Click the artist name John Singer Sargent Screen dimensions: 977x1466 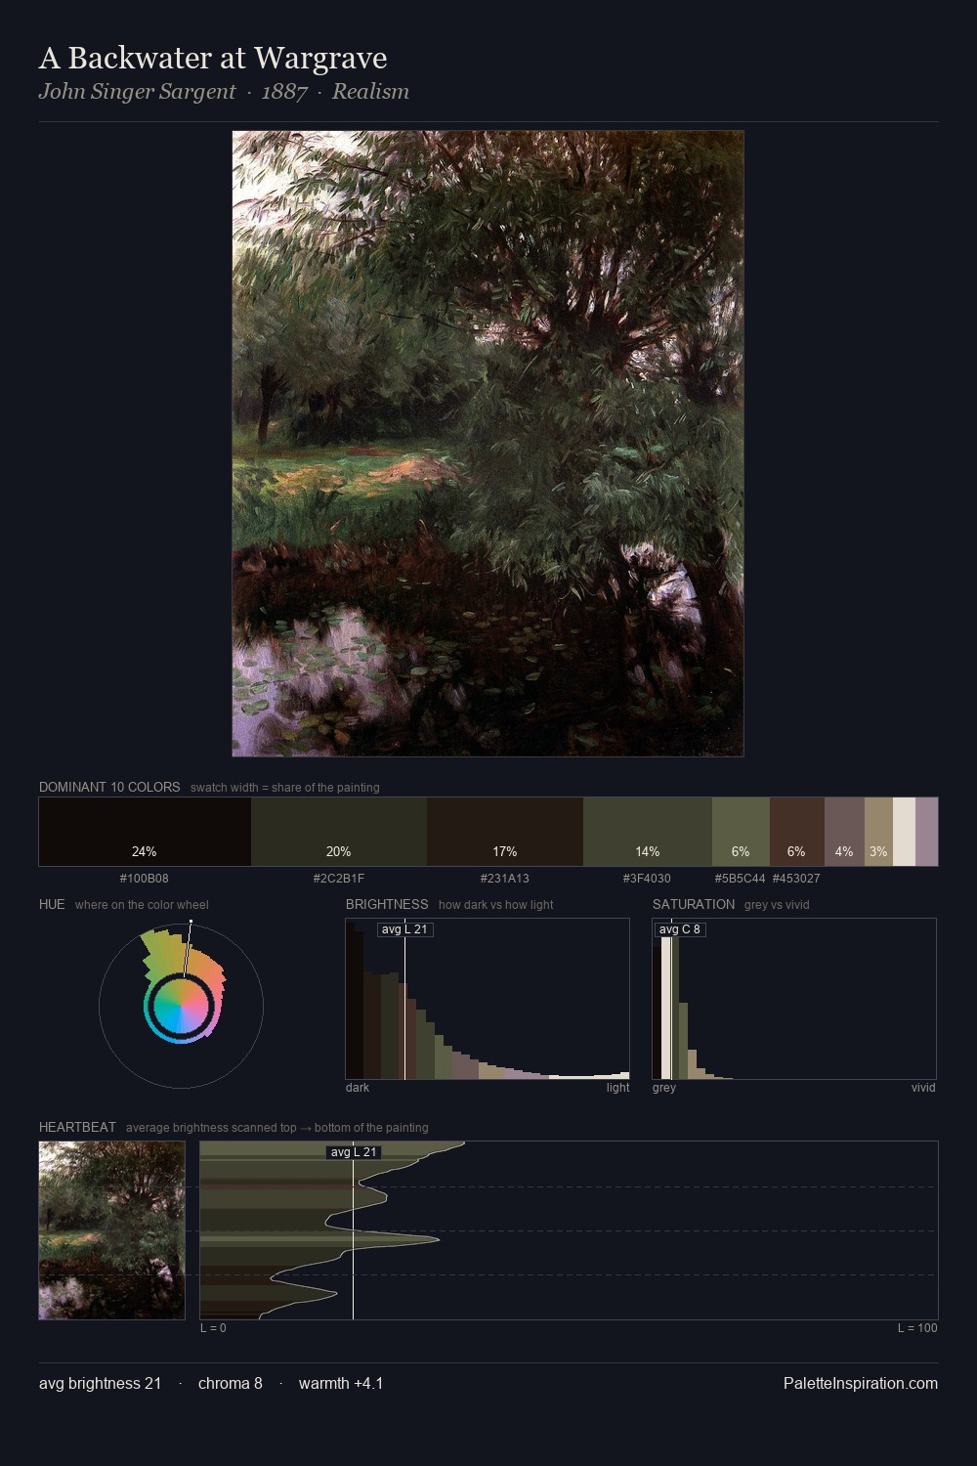click(137, 92)
